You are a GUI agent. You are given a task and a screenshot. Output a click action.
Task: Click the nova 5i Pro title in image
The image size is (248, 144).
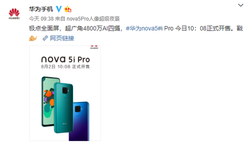66,59
